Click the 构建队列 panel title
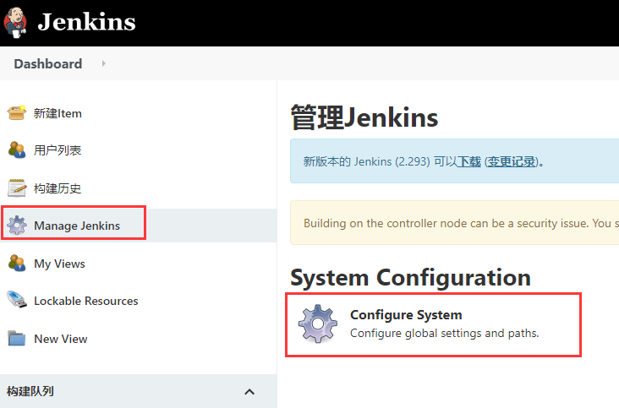The width and height of the screenshot is (619, 408). click(30, 391)
